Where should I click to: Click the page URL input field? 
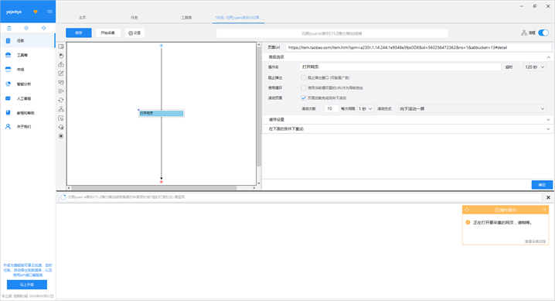coord(418,47)
